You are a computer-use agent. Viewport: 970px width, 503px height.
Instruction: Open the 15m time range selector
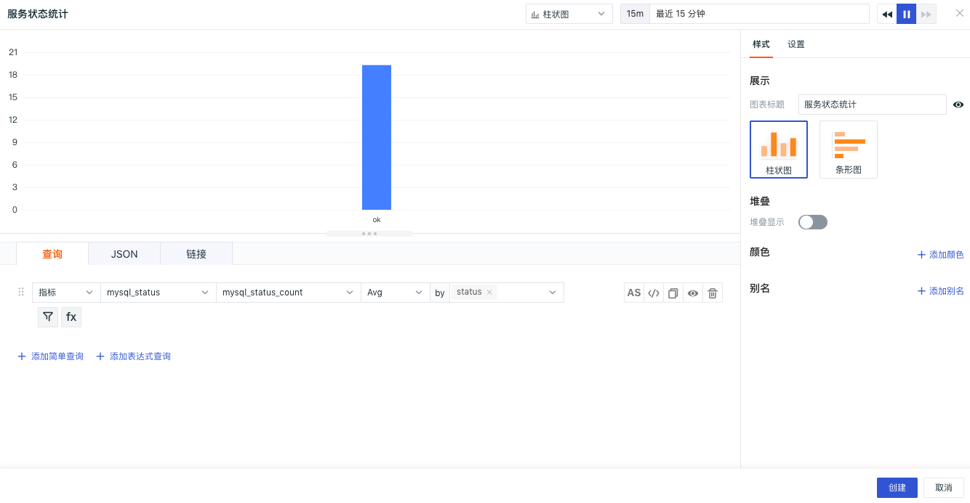click(635, 14)
